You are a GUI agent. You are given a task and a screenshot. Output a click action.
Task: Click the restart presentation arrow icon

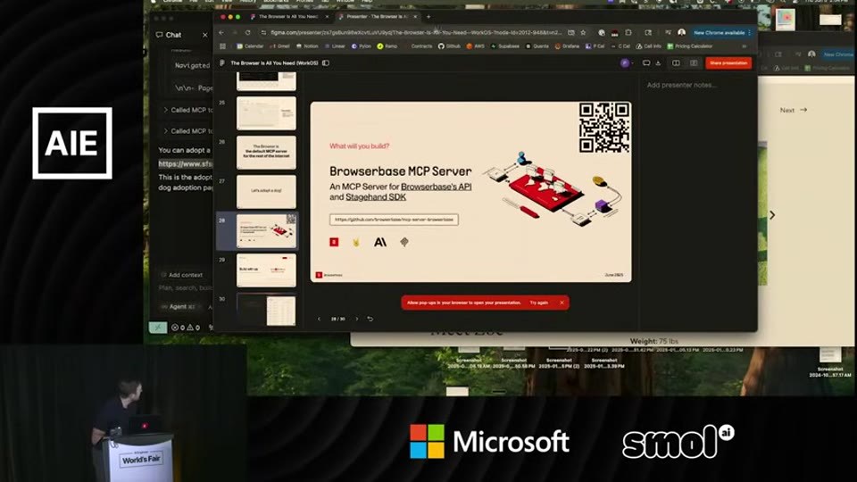click(370, 319)
